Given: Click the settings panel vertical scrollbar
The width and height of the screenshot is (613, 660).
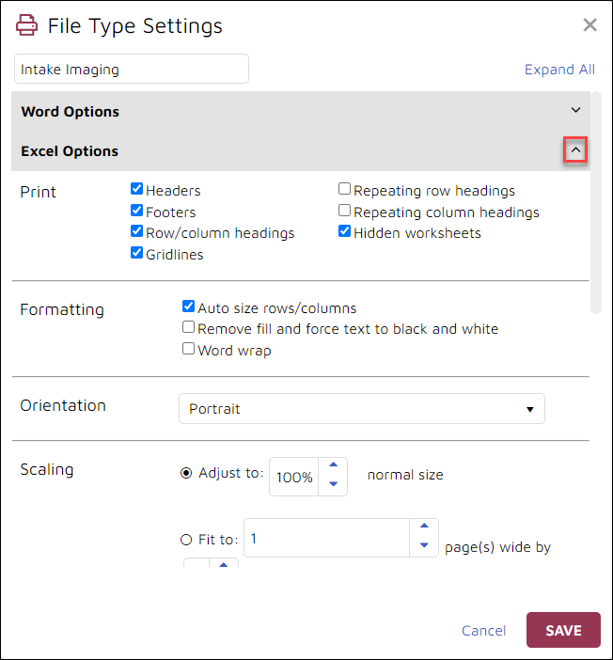Looking at the screenshot, I should (596, 202).
